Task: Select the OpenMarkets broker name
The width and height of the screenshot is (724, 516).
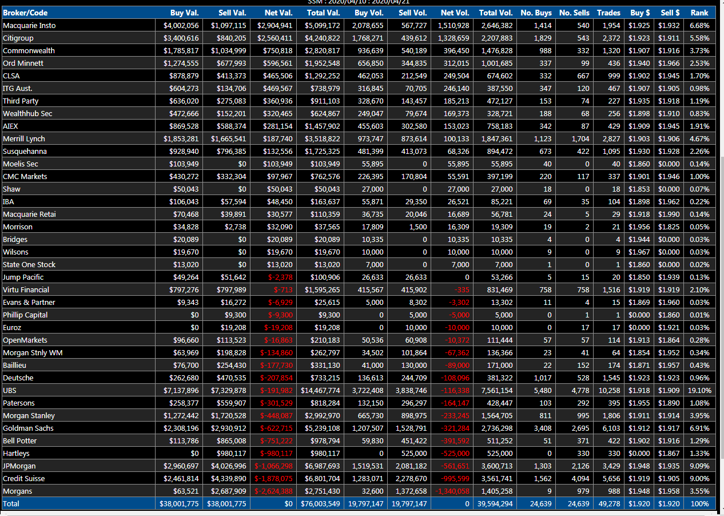Action: tap(25, 340)
